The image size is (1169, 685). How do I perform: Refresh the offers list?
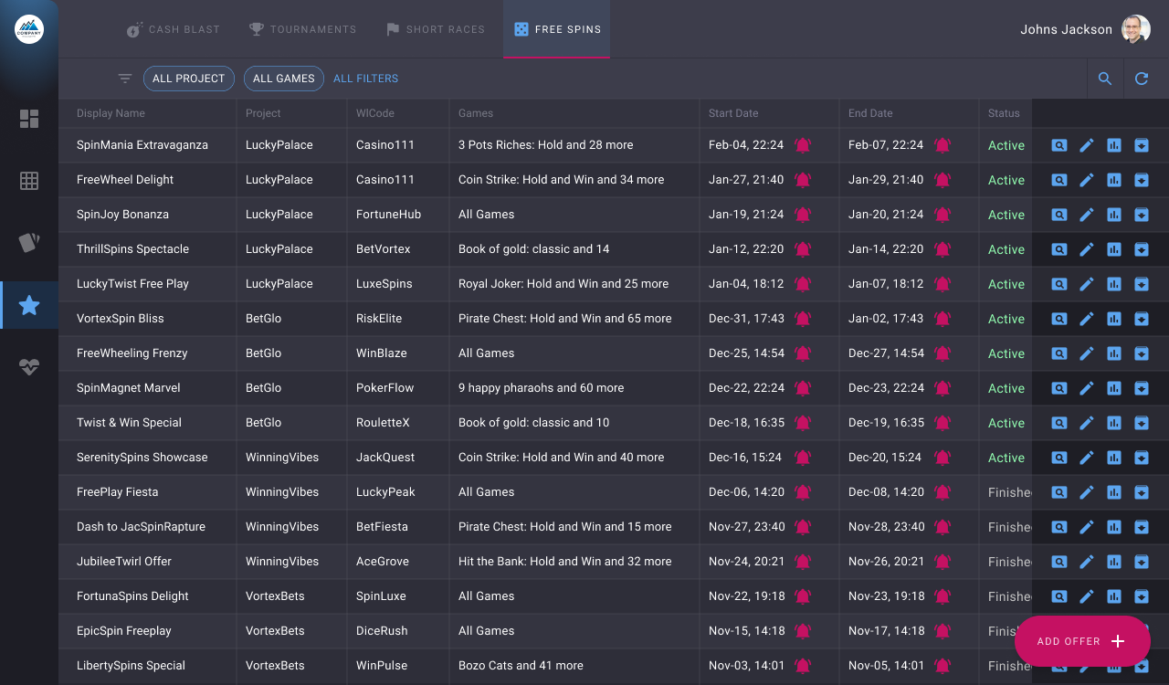click(1142, 79)
